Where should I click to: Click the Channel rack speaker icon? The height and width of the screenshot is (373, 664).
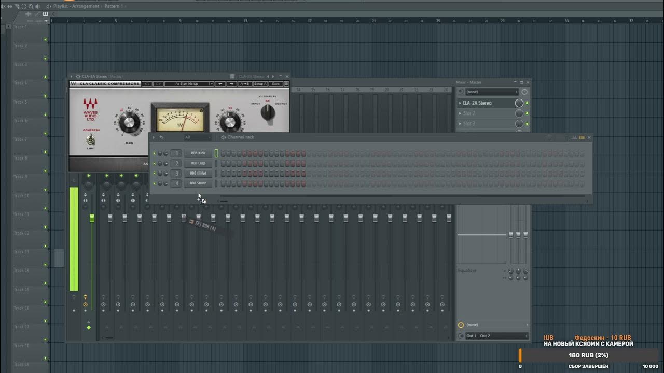tap(223, 137)
